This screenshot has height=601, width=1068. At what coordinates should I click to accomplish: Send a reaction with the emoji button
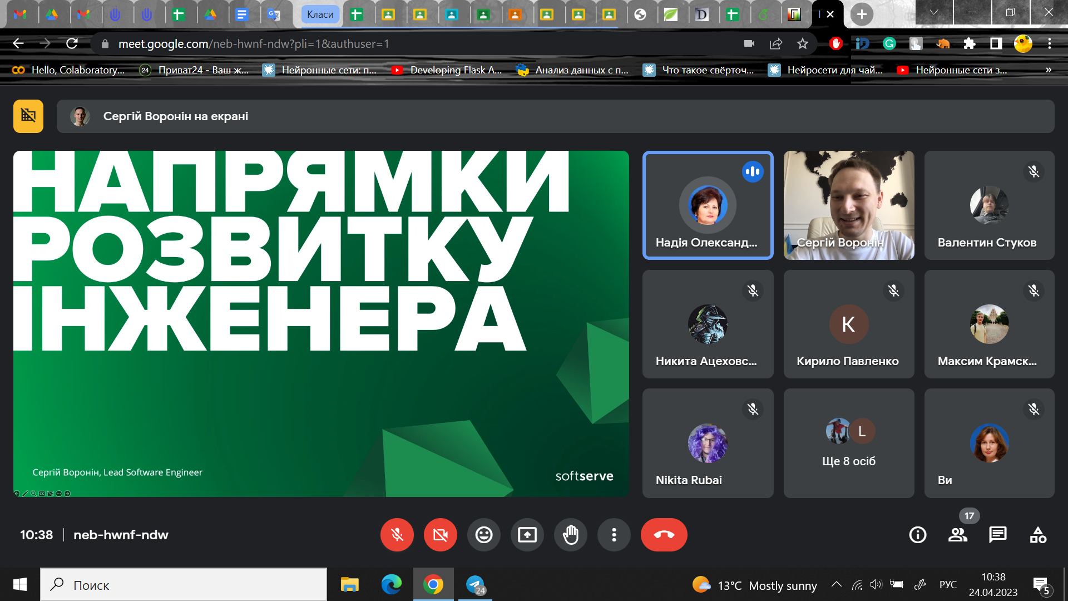coord(483,535)
